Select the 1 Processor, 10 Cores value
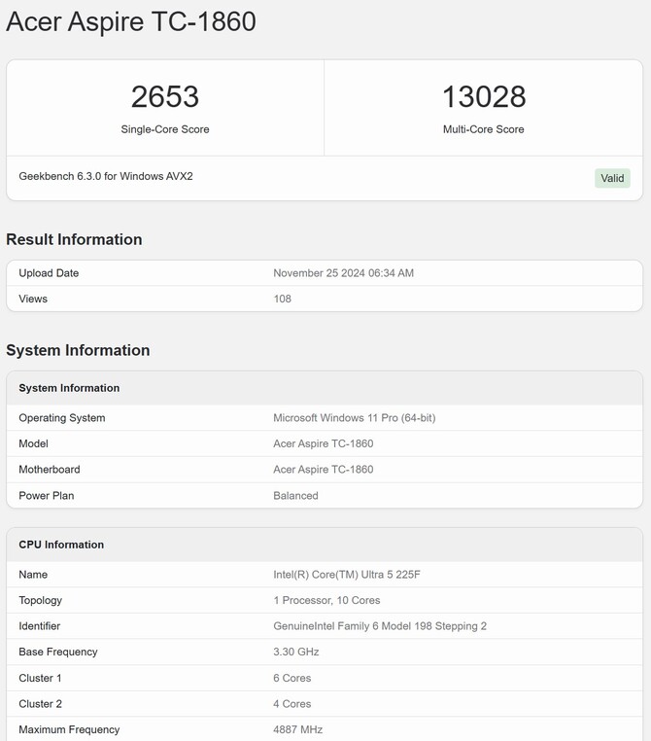Screen dimensions: 651x741 point(326,600)
